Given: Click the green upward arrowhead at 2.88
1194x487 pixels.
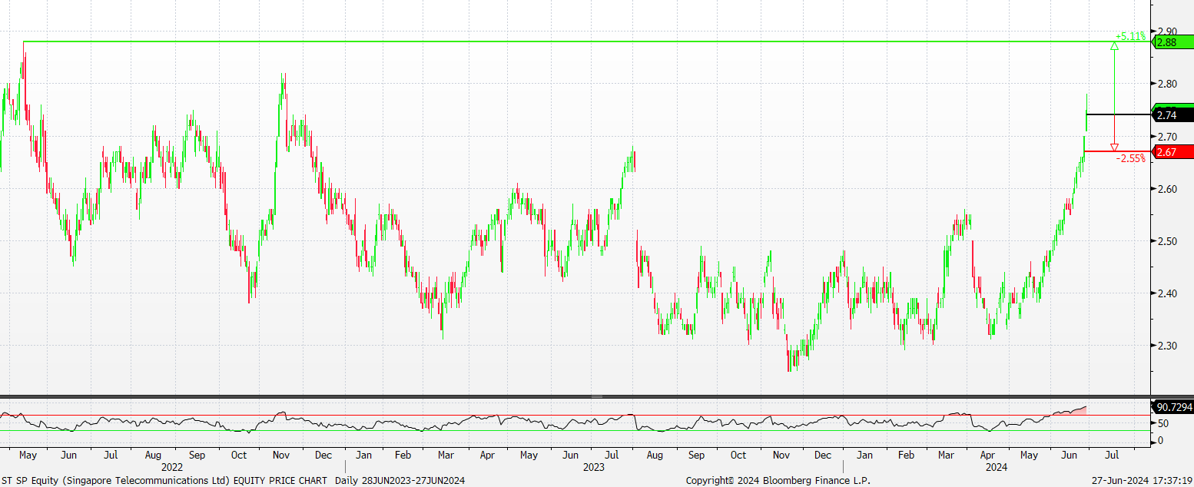Looking at the screenshot, I should click(1114, 46).
